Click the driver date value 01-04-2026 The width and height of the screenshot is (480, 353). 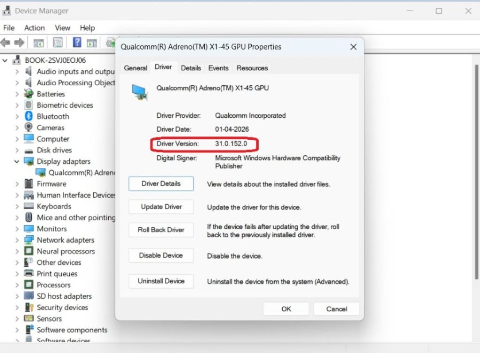coord(232,129)
